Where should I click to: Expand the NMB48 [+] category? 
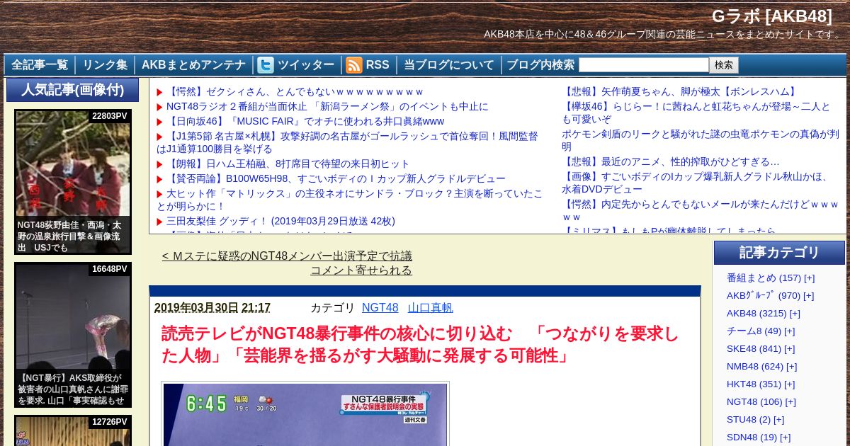(792, 367)
